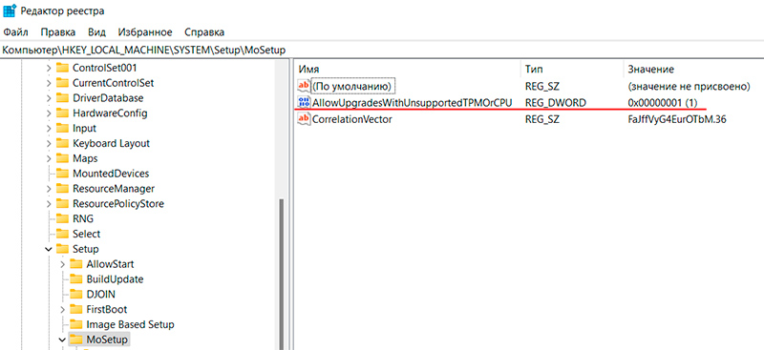Expand the ControlSet001 tree node
This screenshot has width=764, height=350.
[49, 68]
